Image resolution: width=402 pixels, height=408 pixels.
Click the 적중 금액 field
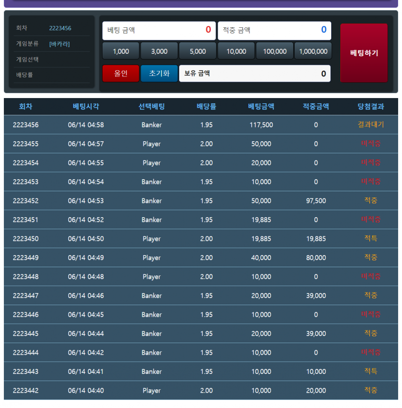tap(274, 30)
